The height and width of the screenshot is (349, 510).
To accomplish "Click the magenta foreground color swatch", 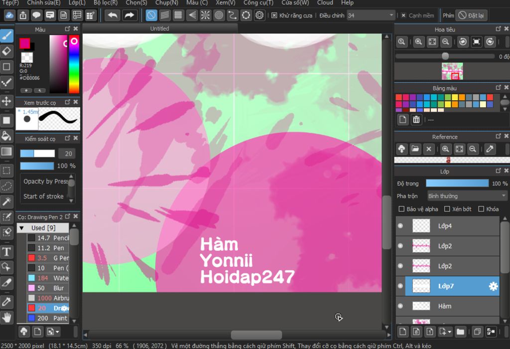I will [25, 43].
